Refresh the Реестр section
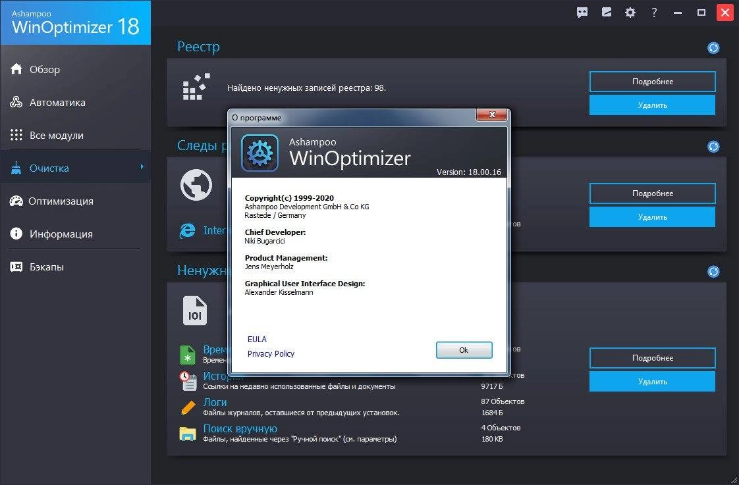Viewport: 739px width, 485px height. [x=713, y=48]
